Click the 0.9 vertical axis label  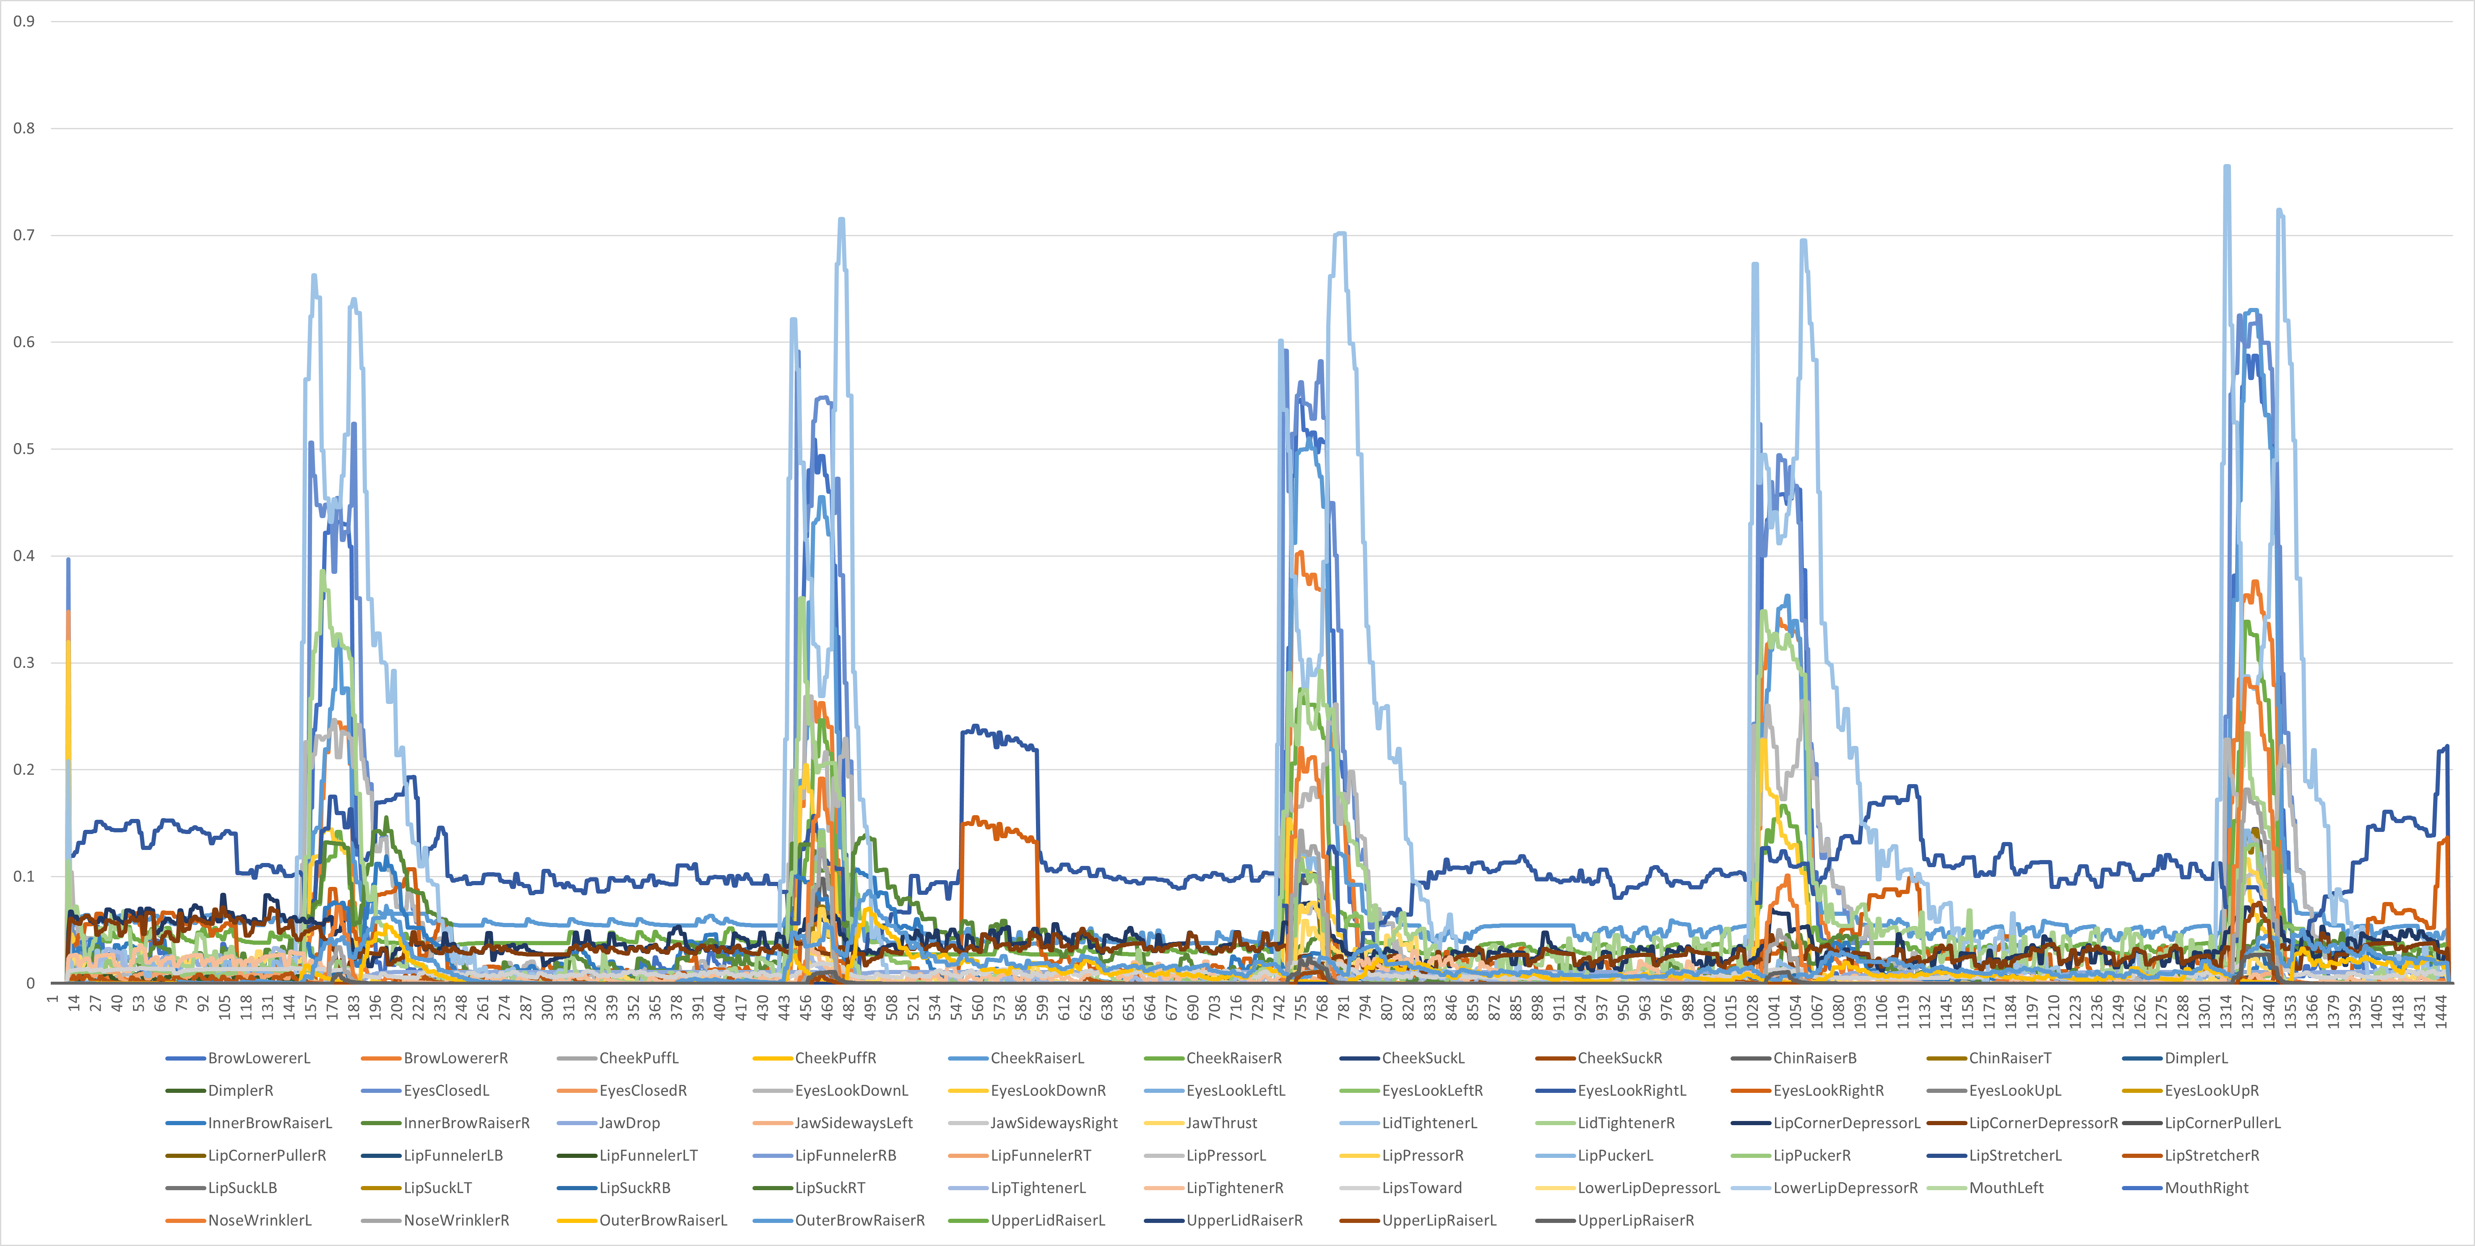coord(24,21)
